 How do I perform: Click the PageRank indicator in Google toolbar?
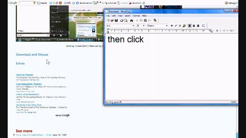pyautogui.click(x=97, y=3)
